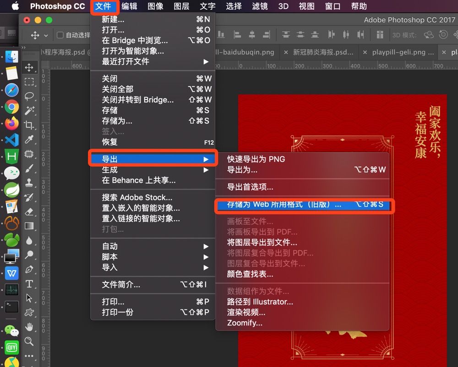Open the 滤镜 menu in the menu bar

click(x=260, y=6)
